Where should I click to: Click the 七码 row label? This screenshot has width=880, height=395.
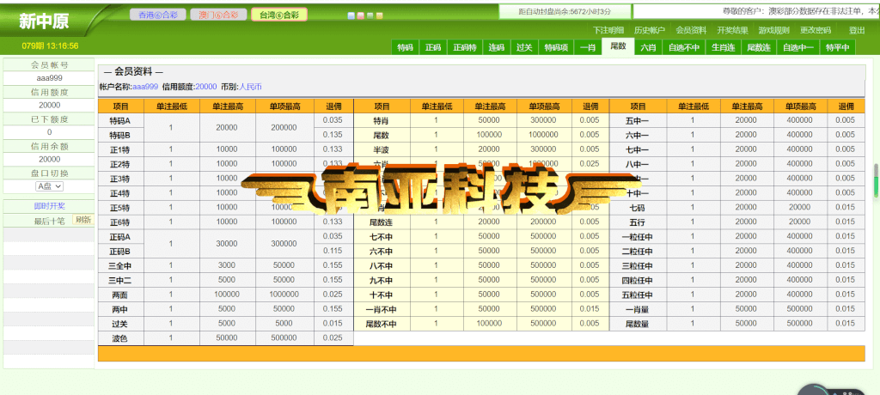638,208
